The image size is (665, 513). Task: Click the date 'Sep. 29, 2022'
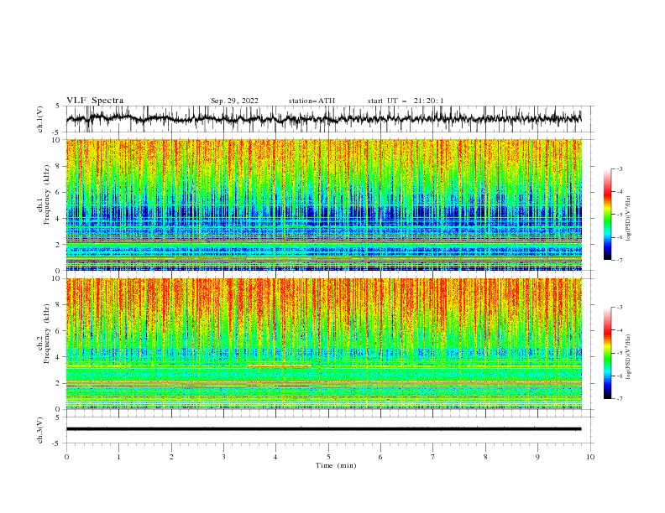point(234,101)
